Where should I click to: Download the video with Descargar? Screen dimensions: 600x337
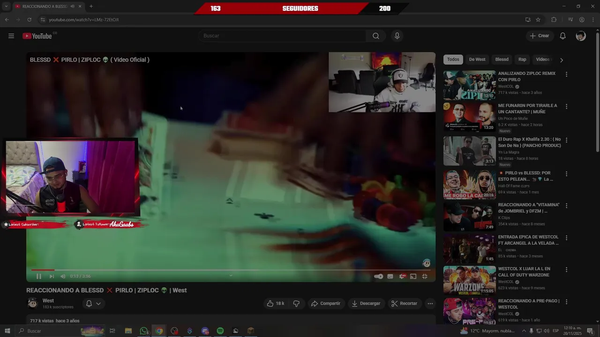366,303
